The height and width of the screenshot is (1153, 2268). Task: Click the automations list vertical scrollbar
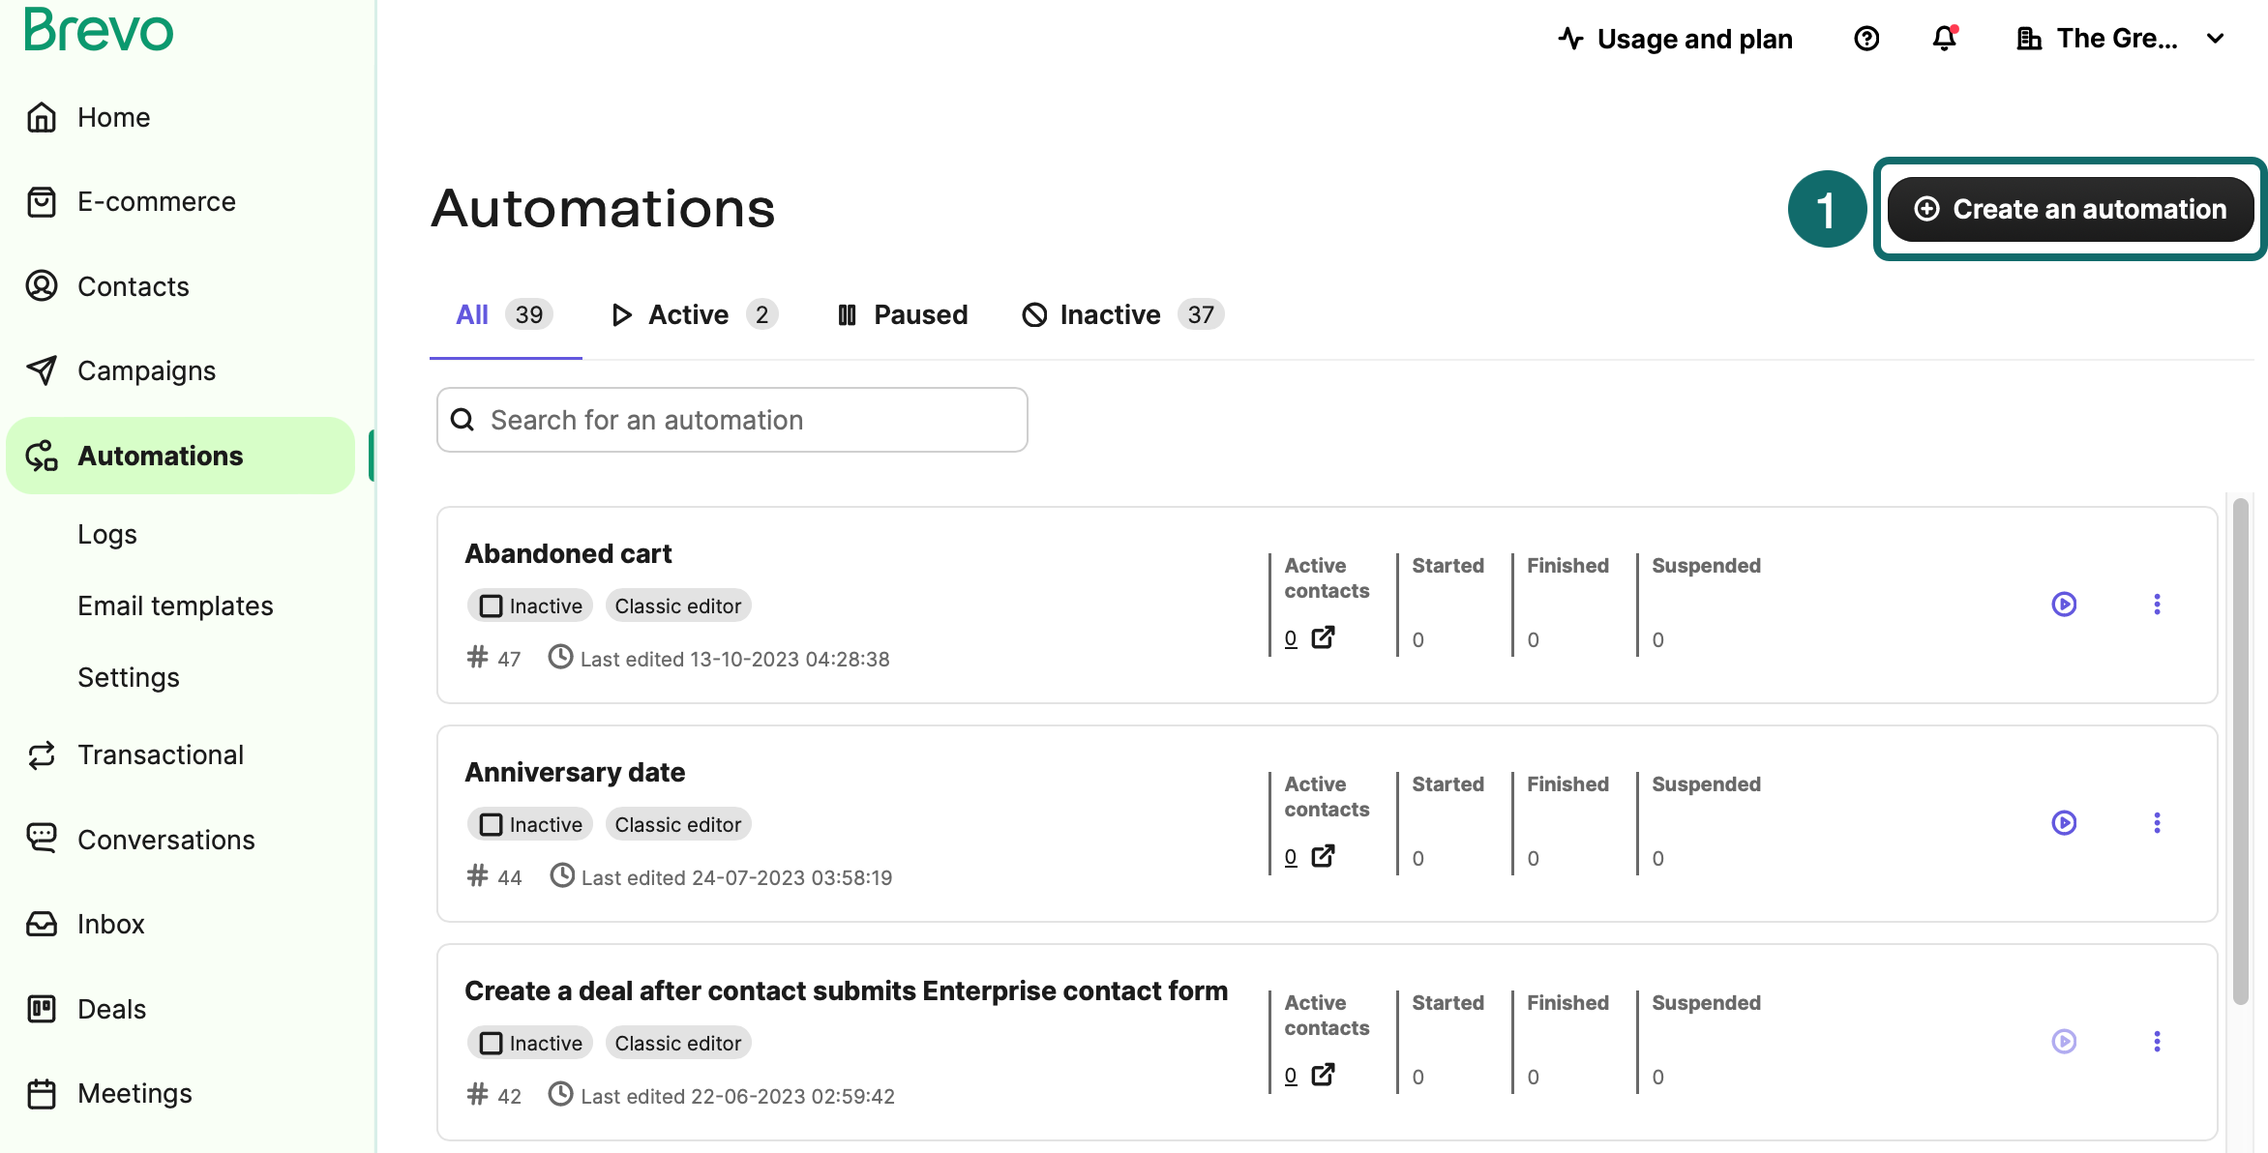pos(2240,751)
